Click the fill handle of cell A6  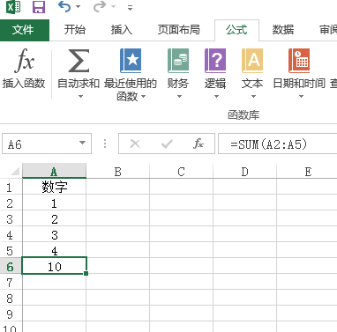coord(86,273)
